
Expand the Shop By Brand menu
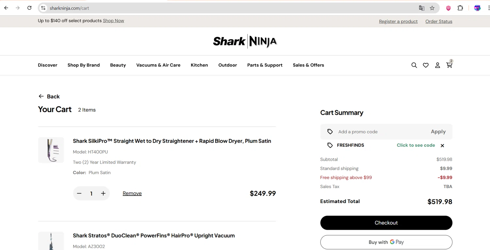pyautogui.click(x=84, y=65)
